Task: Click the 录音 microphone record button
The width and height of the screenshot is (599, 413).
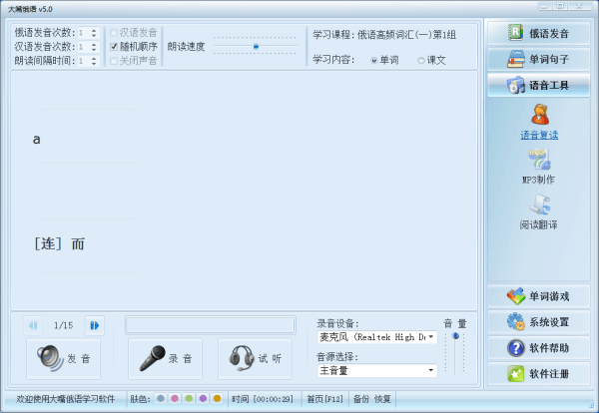Action: pos(166,358)
